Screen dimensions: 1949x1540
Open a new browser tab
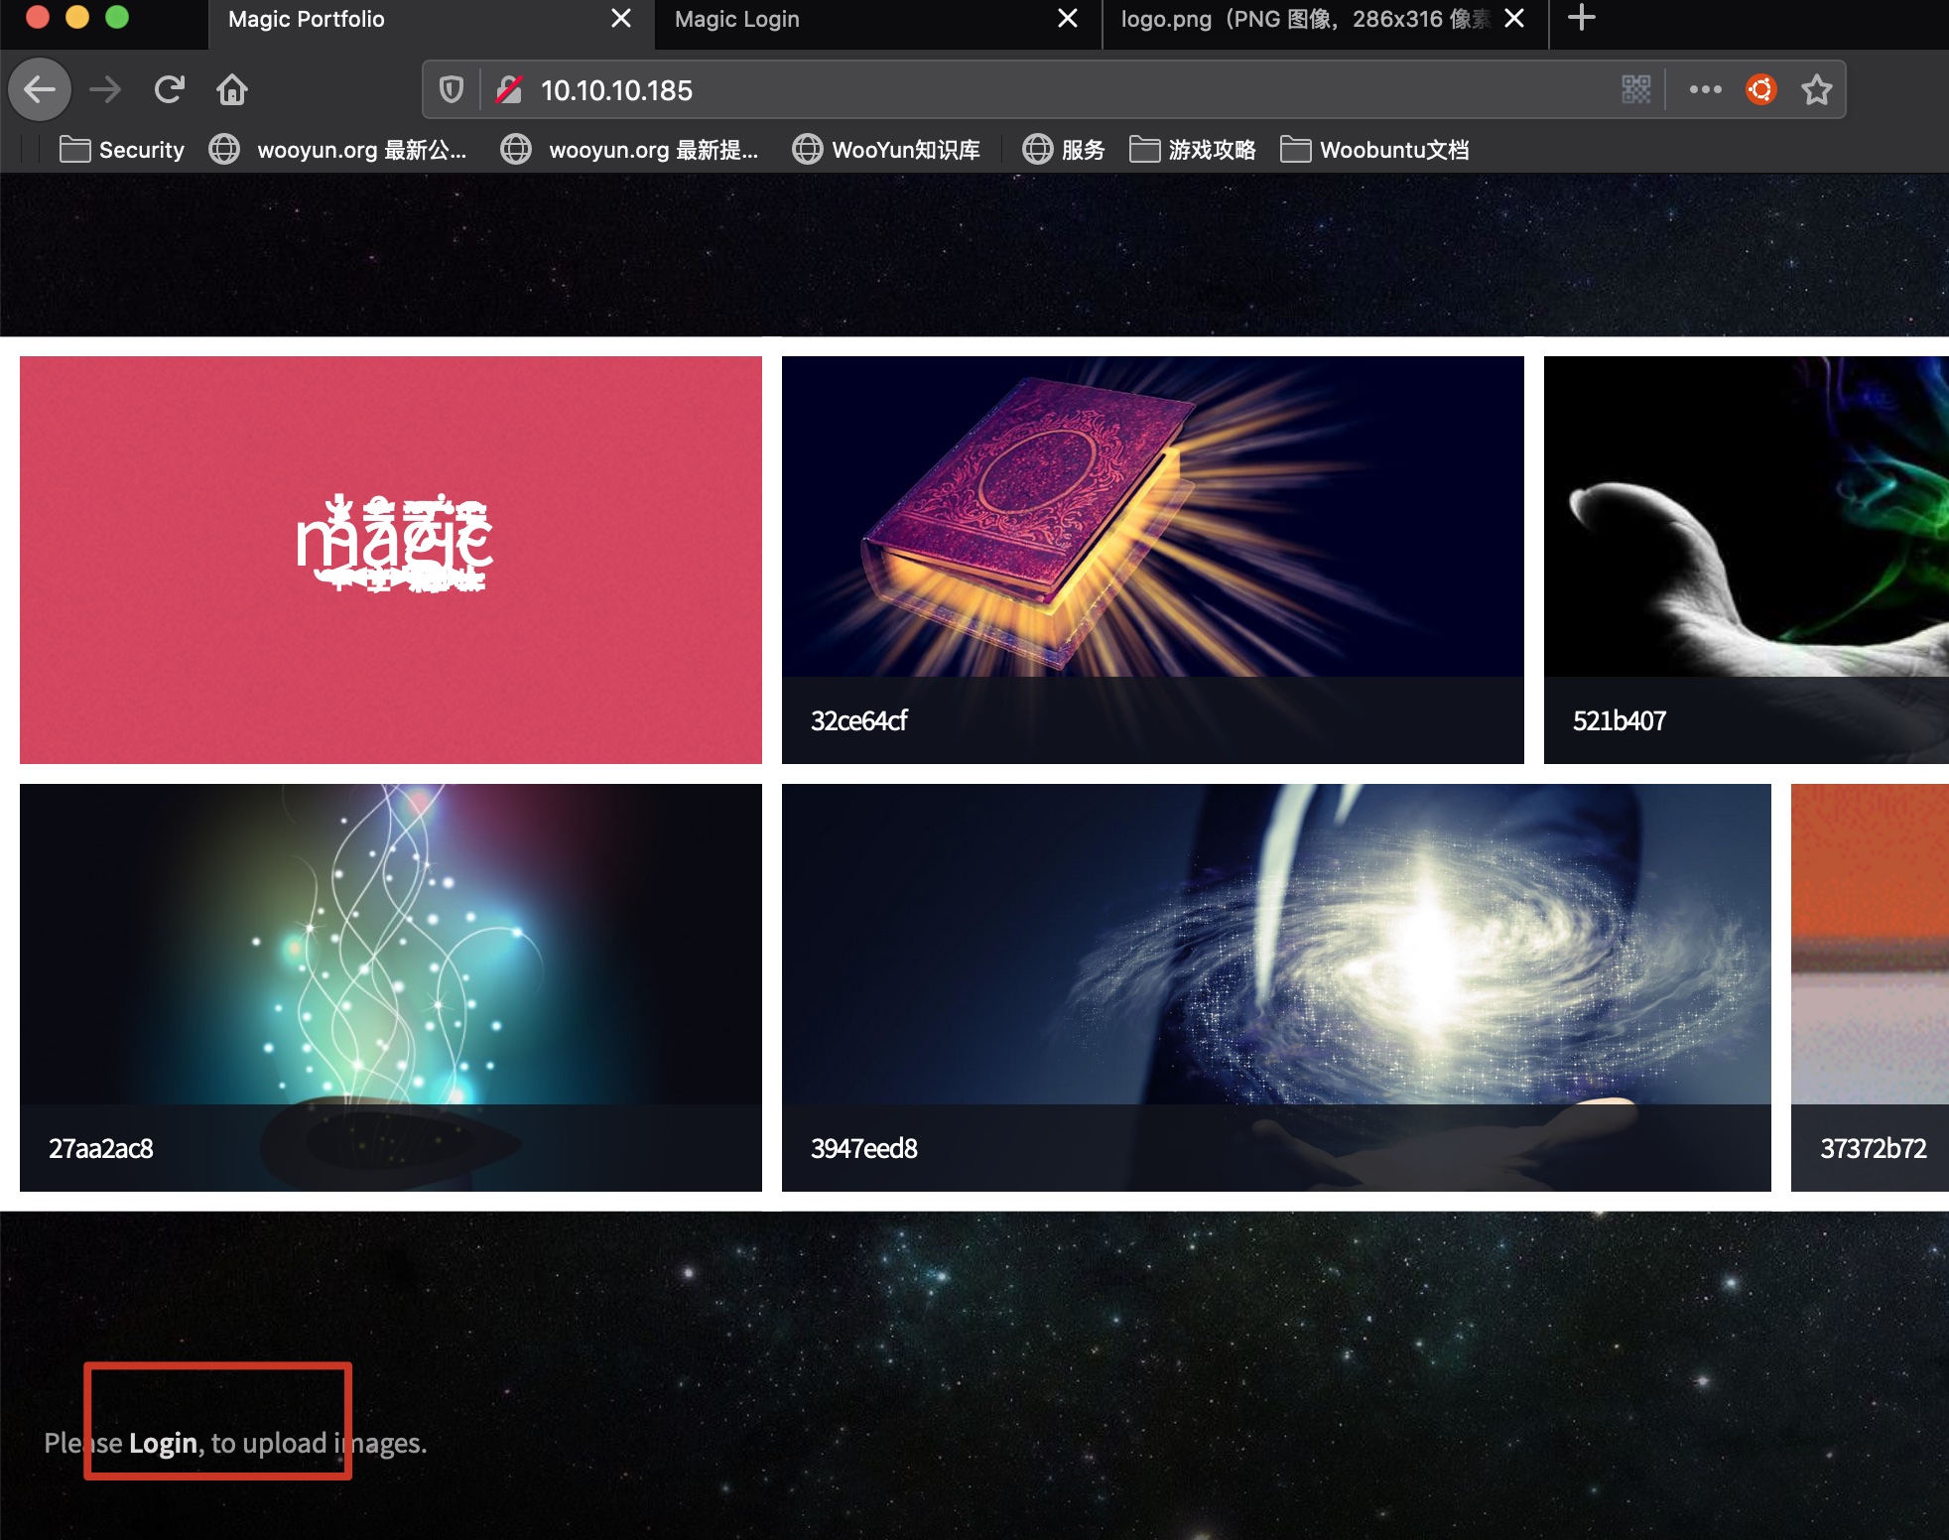[x=1581, y=18]
